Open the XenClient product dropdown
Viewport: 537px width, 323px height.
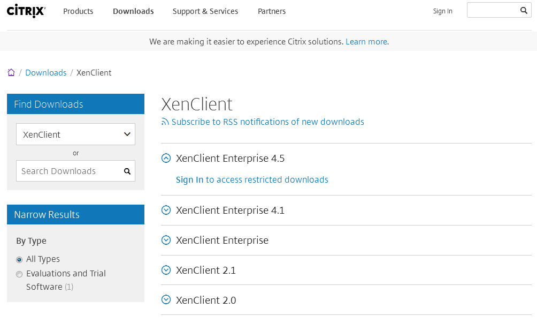tap(75, 134)
